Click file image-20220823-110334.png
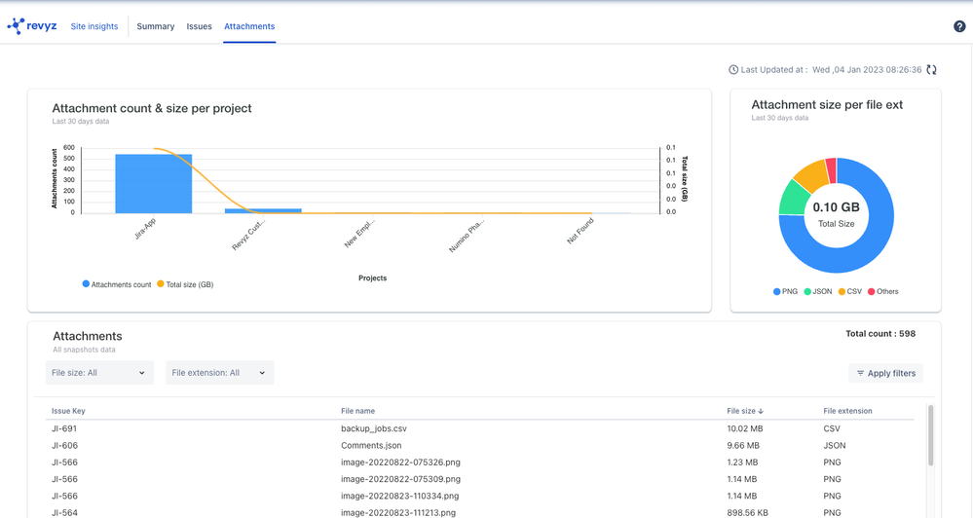Viewport: 973px width, 518px height. pos(400,496)
